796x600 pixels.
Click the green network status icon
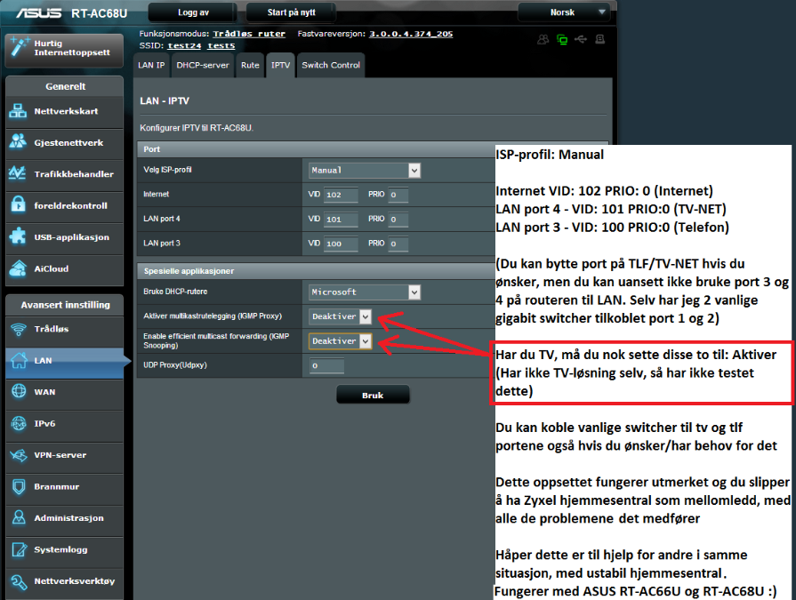pos(562,40)
